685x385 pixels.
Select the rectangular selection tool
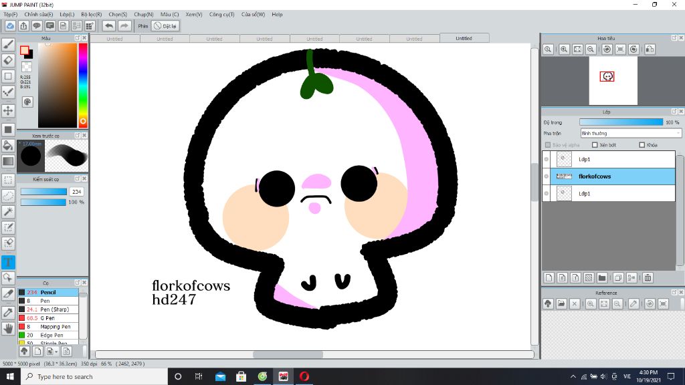point(8,180)
